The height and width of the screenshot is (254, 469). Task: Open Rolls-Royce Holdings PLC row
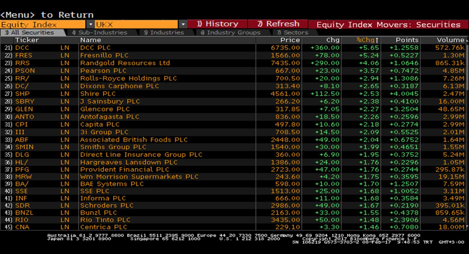point(129,78)
